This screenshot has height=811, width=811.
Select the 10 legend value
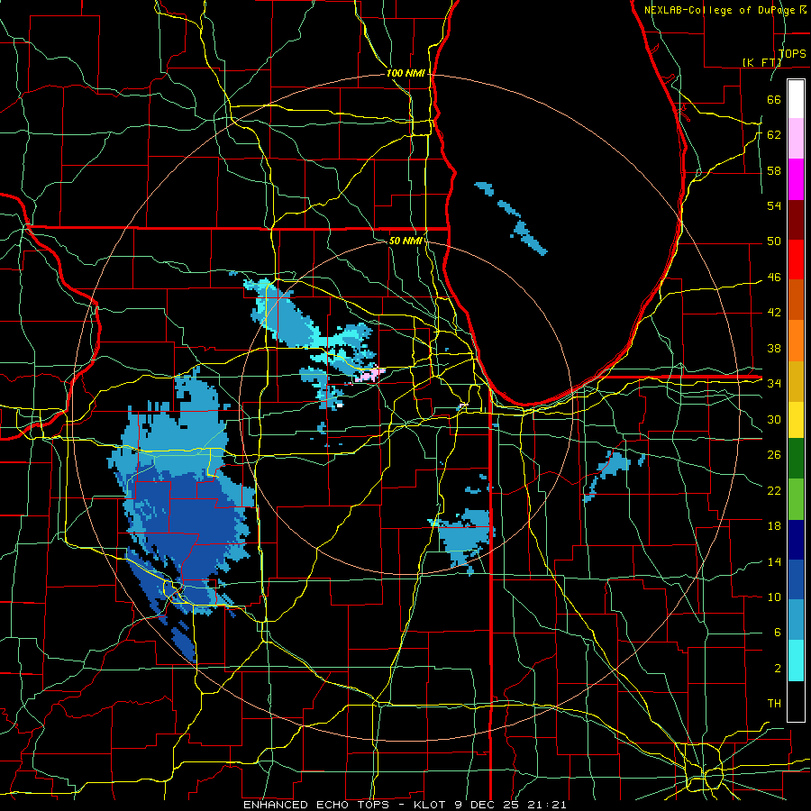[774, 597]
